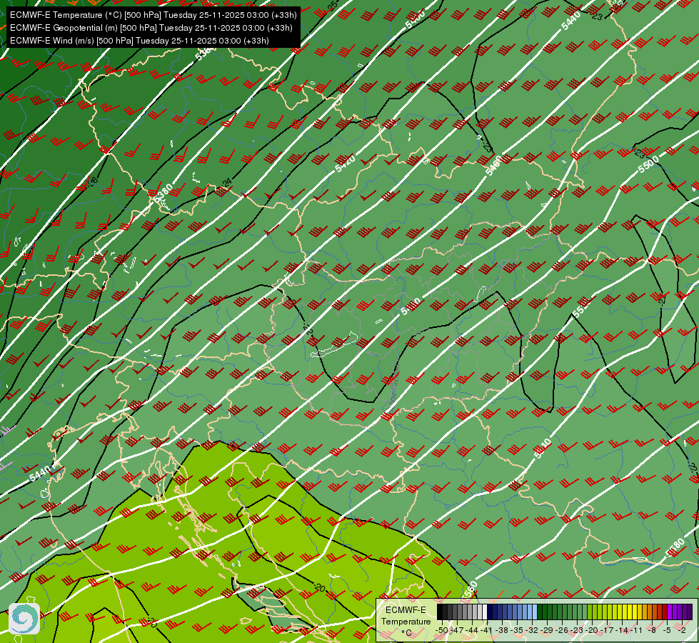This screenshot has height=643, width=699.
Task: Click the -44 colorbar tick label
Action: coord(472,630)
